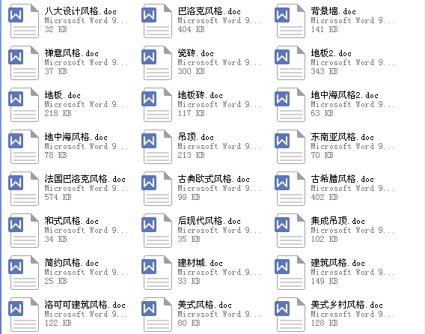
Task: Click the 建筑风格.doc document icon
Action: click(x=290, y=273)
